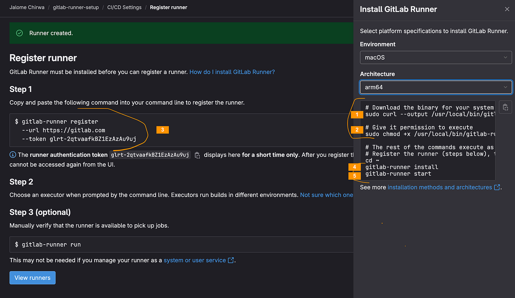Click the 'Runner created.' success message
Image resolution: width=515 pixels, height=298 pixels.
pos(51,33)
